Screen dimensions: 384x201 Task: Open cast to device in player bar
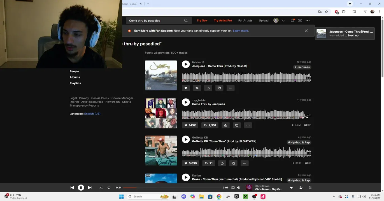point(233,188)
